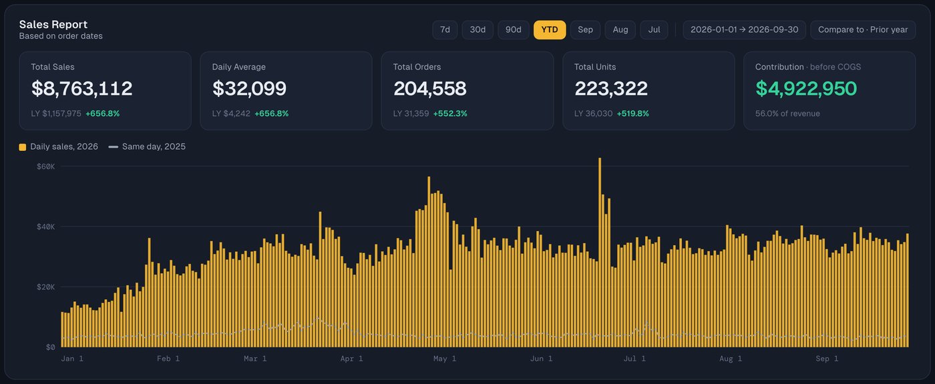Choose the 90d range
The image size is (935, 384).
tap(514, 30)
